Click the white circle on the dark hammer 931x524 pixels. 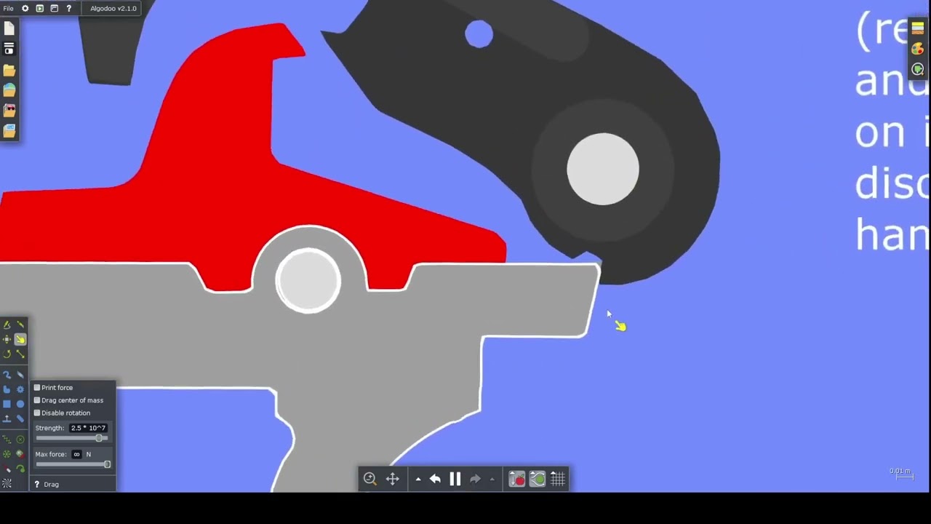tap(603, 169)
